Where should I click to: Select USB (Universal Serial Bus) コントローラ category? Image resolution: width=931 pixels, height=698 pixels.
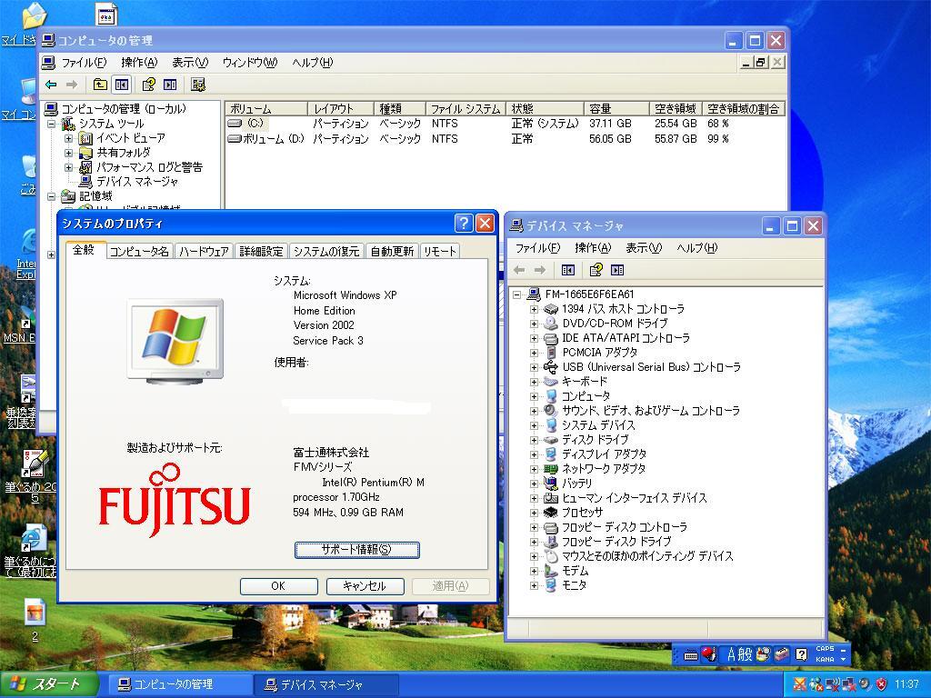pos(651,367)
